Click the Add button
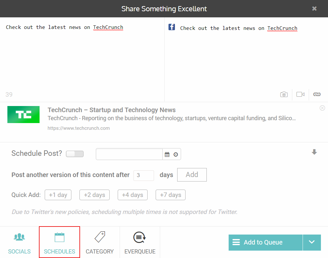The width and height of the screenshot is (328, 258). point(192,175)
